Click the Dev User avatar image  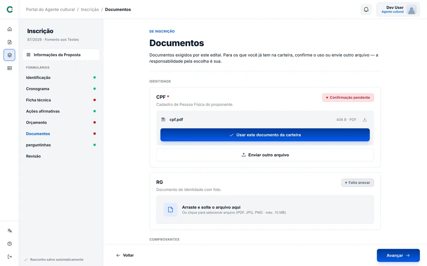[412, 10]
